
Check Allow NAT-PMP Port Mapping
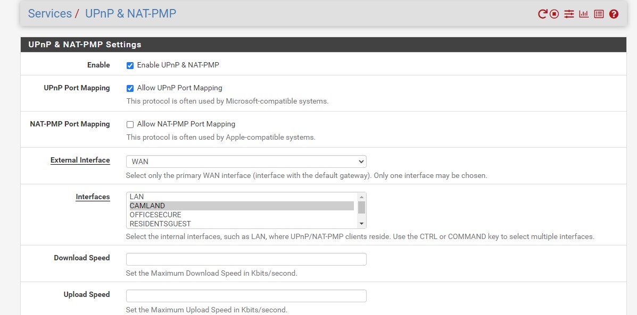tap(130, 124)
